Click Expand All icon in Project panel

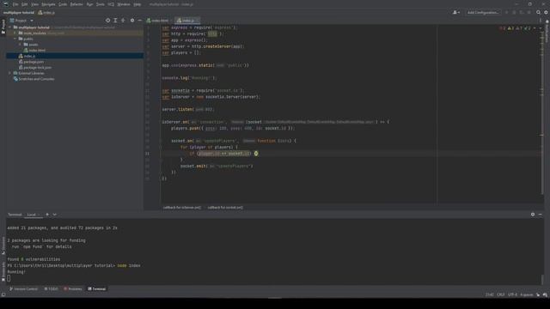tap(115, 21)
